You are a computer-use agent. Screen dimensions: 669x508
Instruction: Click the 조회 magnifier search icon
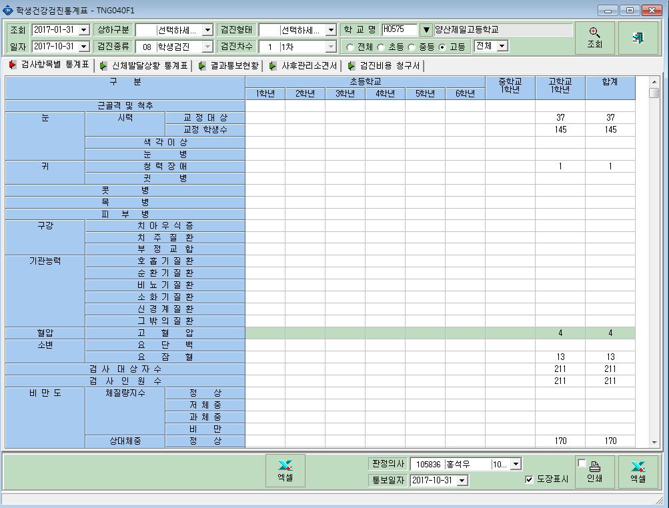click(x=594, y=33)
